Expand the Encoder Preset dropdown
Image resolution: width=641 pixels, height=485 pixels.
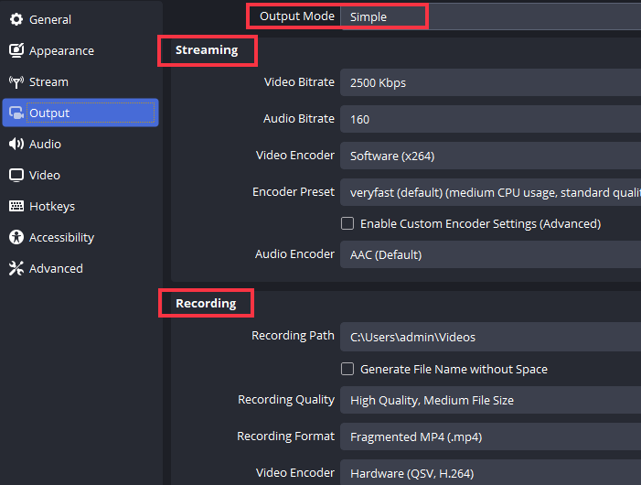489,193
